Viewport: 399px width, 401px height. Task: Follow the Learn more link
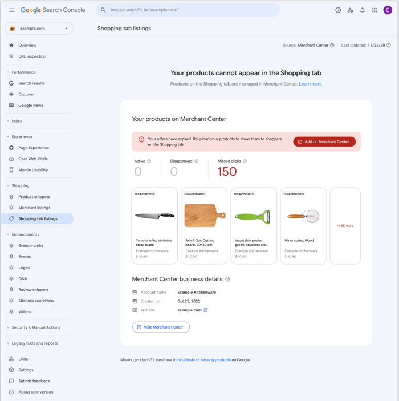coord(310,84)
